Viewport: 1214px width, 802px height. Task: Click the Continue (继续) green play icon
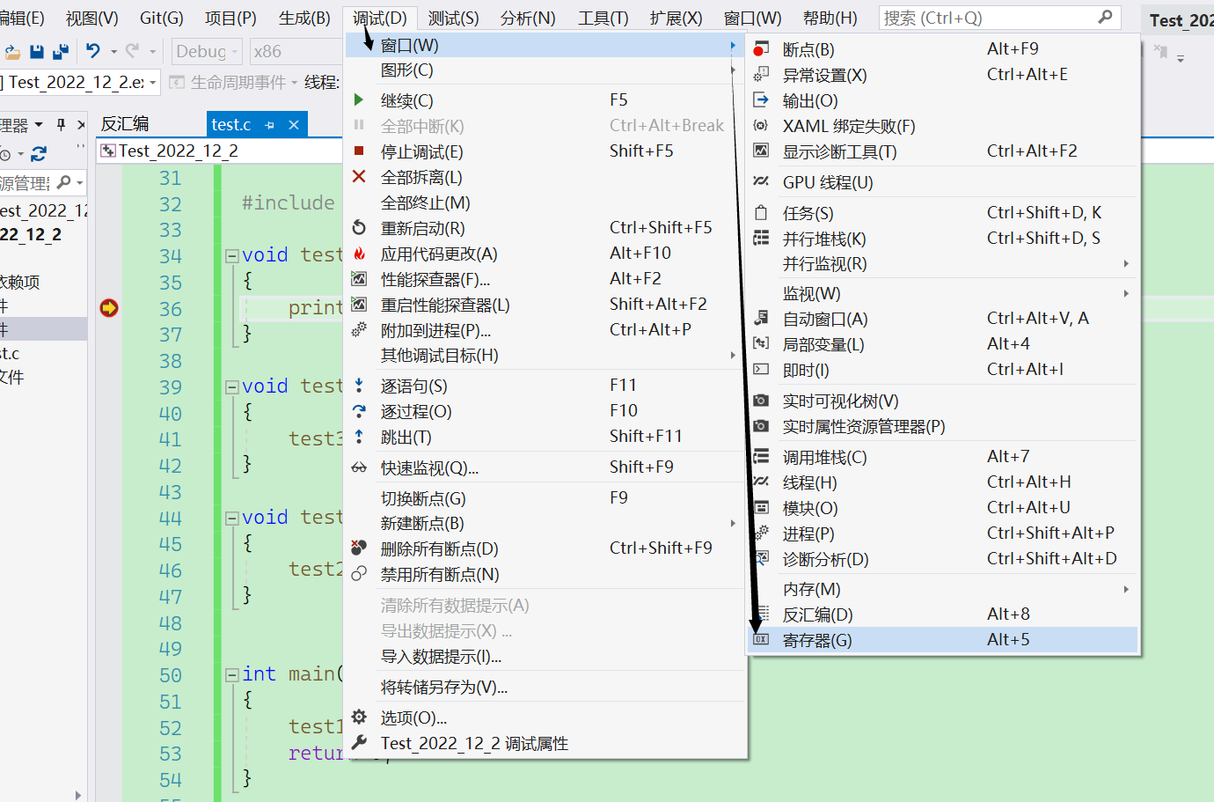(x=359, y=100)
